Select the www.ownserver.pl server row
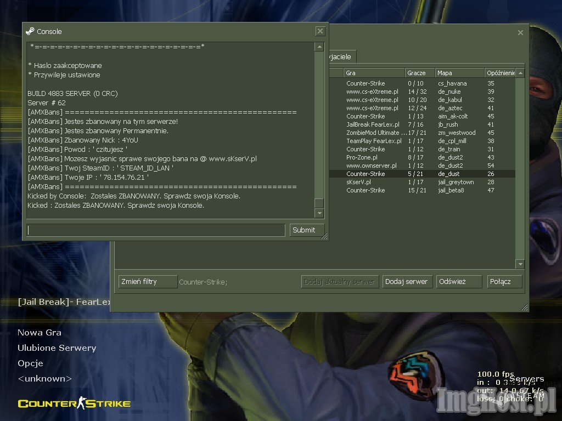The height and width of the screenshot is (421, 562). pyautogui.click(x=422, y=166)
